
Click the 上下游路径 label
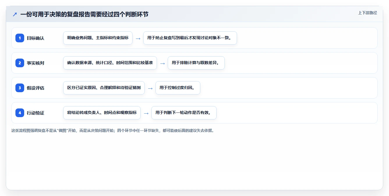point(367,13)
